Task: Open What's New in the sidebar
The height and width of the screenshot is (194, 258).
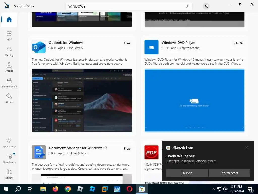Action: pyautogui.click(x=9, y=143)
